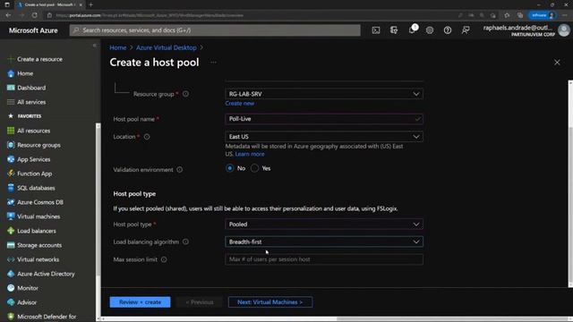This screenshot has height=322, width=573.
Task: Click the info icon next to Location
Action: coord(147,137)
